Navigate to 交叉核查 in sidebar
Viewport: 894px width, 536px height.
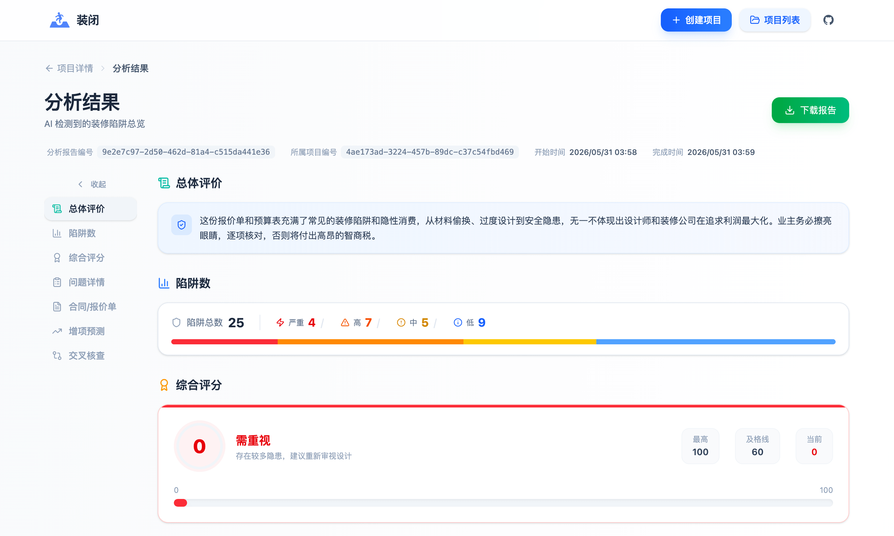click(x=90, y=356)
